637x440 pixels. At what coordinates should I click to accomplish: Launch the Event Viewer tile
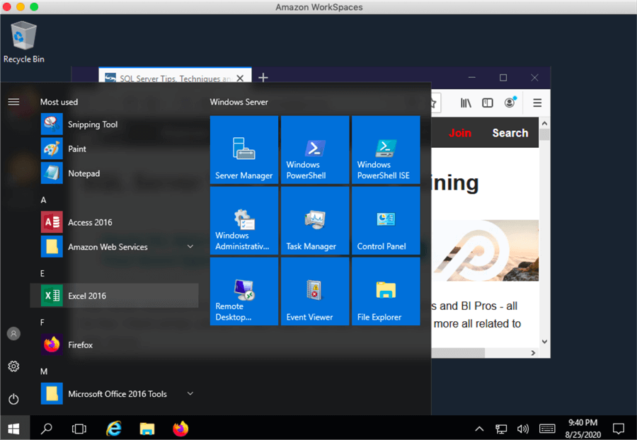point(315,291)
